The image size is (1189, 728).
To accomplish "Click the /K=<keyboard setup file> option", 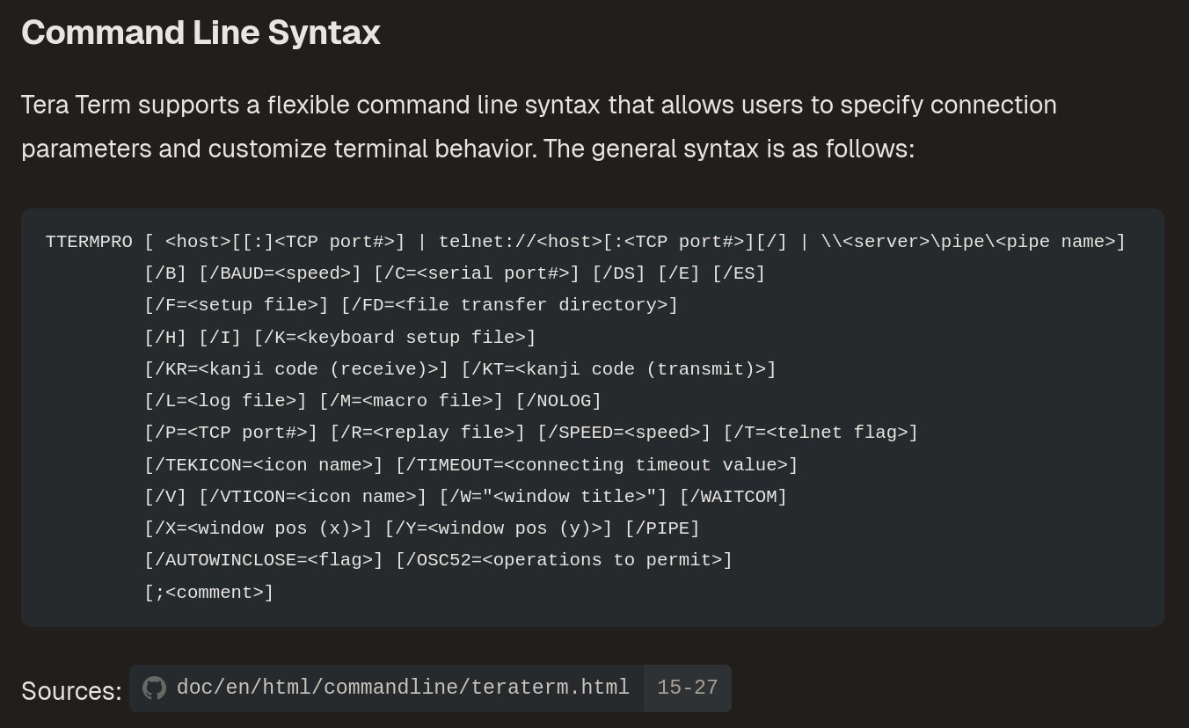I will (394, 338).
